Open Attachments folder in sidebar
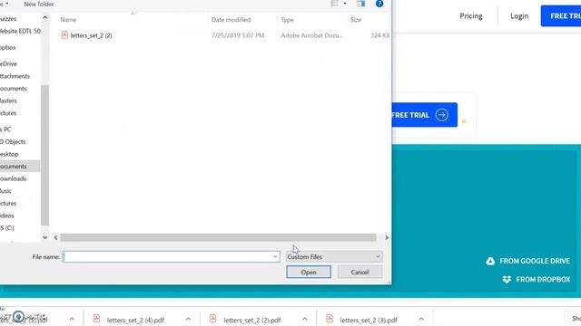This screenshot has width=581, height=326. 15,76
